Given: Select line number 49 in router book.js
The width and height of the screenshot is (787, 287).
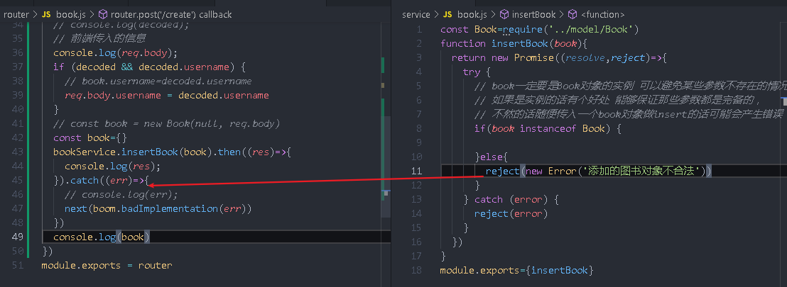Looking at the screenshot, I should [18, 237].
